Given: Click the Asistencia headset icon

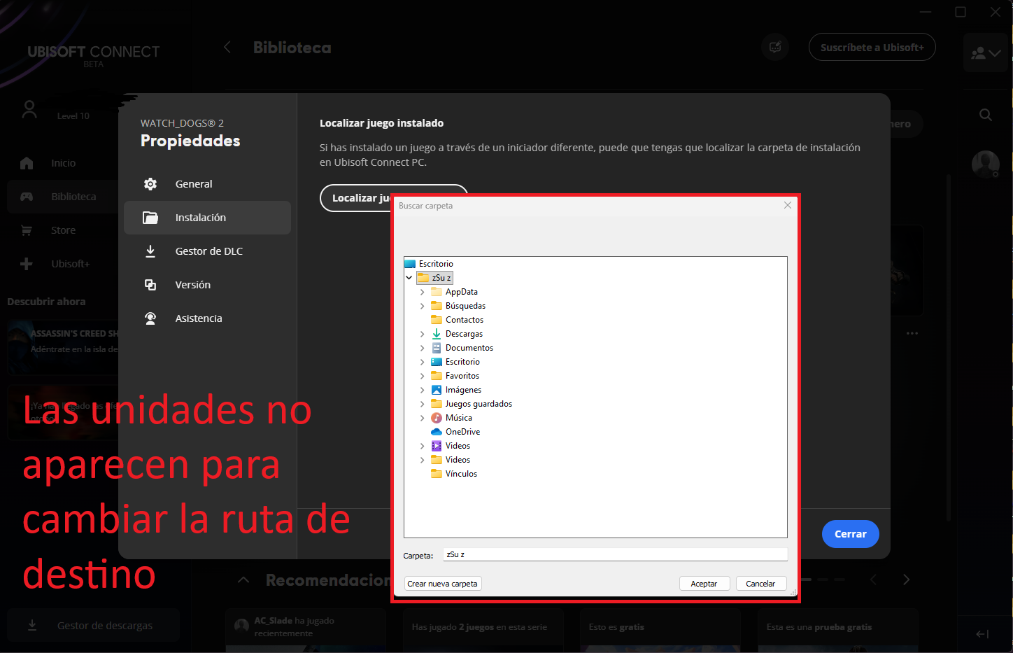Looking at the screenshot, I should [150, 318].
